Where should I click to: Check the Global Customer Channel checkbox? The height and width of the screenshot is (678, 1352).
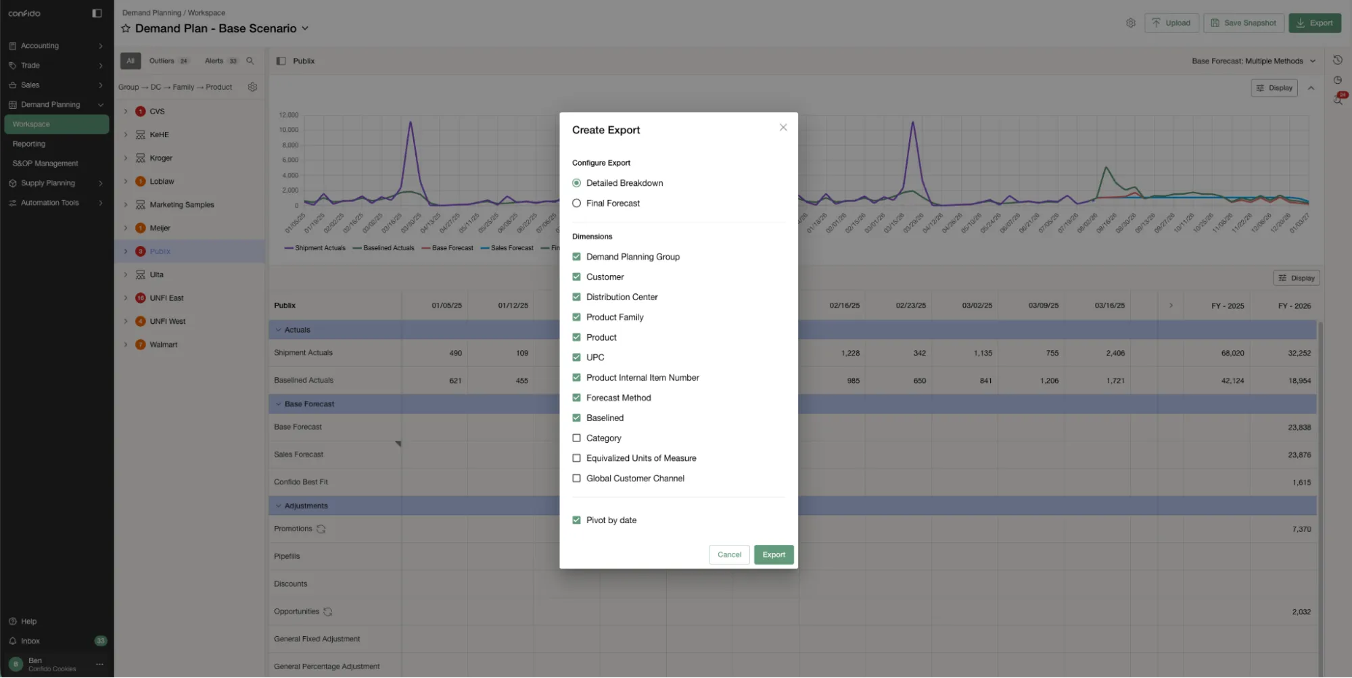577,479
